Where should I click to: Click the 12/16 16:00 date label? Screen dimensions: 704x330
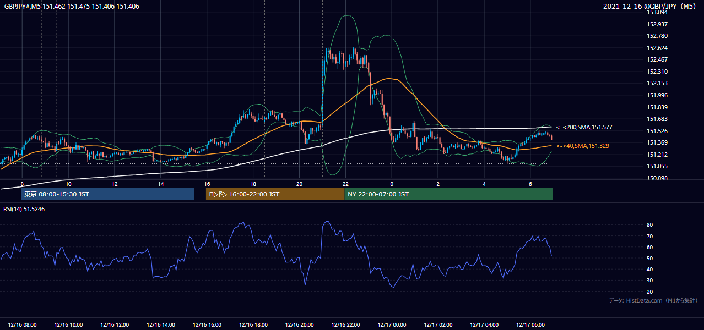tap(207, 324)
